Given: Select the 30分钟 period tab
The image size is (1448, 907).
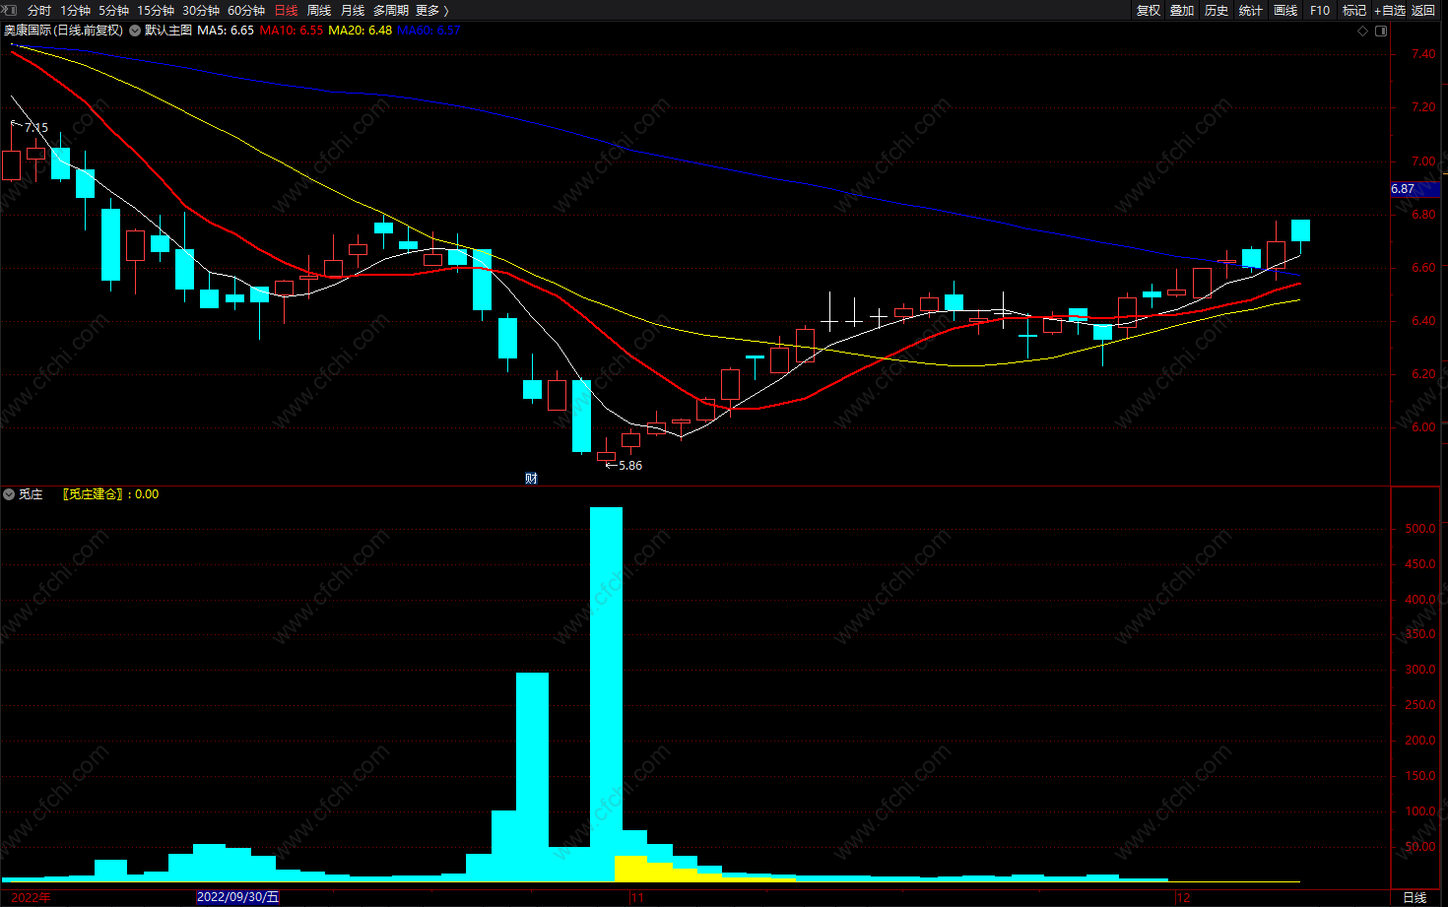Looking at the screenshot, I should pyautogui.click(x=200, y=10).
